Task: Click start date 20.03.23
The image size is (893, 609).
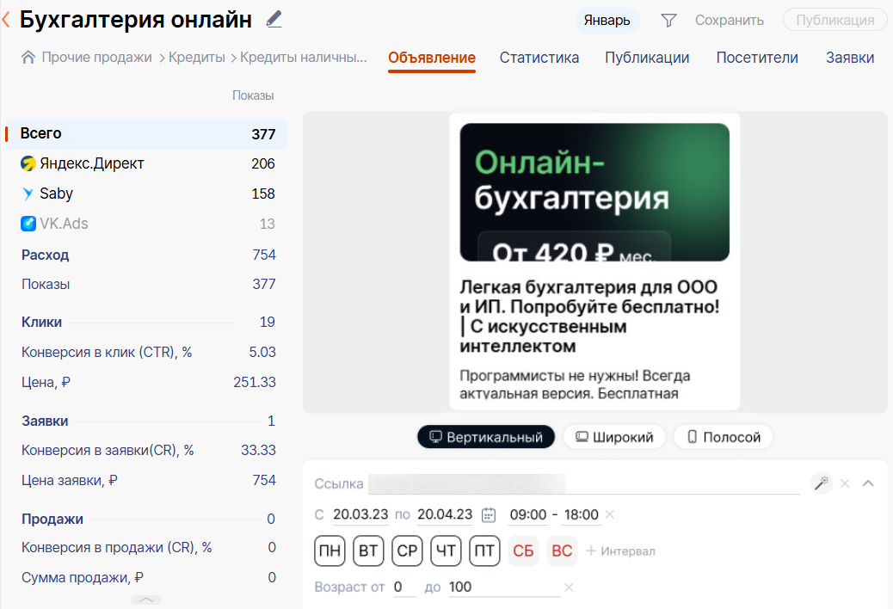Action: [360, 514]
